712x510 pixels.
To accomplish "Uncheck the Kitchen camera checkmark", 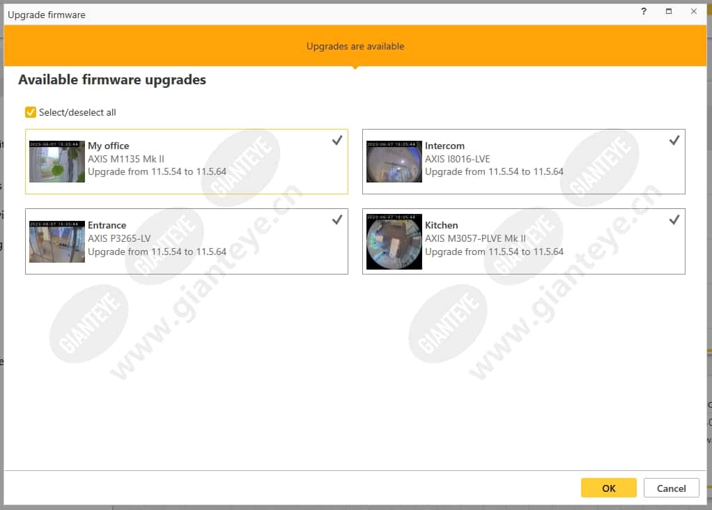I will (674, 219).
